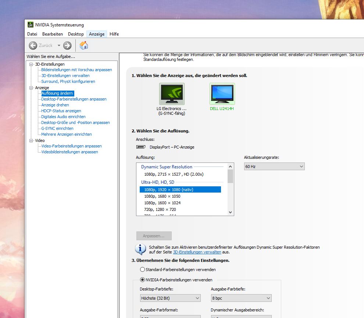
Task: Open Video-Farbeinstellungen anpassen
Action: [71, 146]
